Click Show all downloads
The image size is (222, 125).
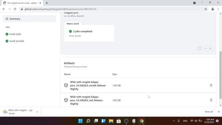[209, 112]
